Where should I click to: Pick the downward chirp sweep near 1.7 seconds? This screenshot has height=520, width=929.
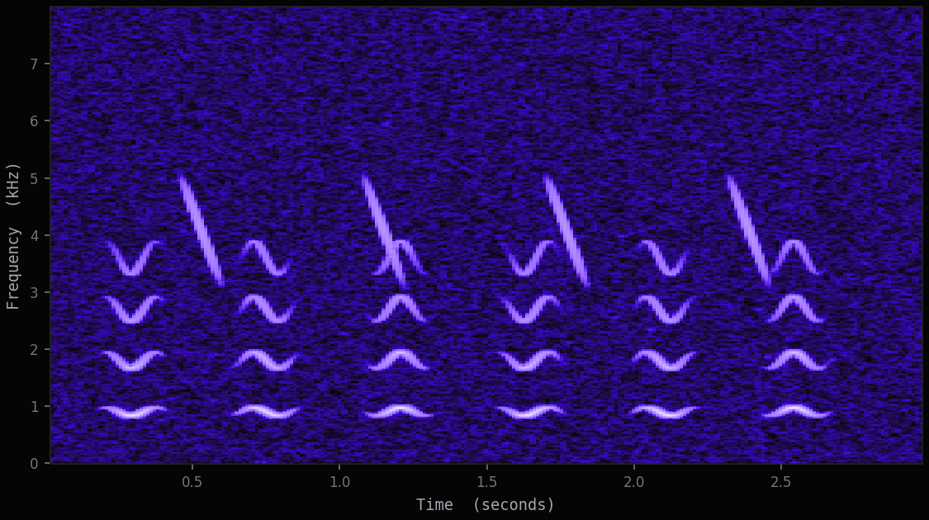[567, 231]
